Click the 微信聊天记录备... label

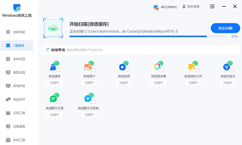pos(89,108)
